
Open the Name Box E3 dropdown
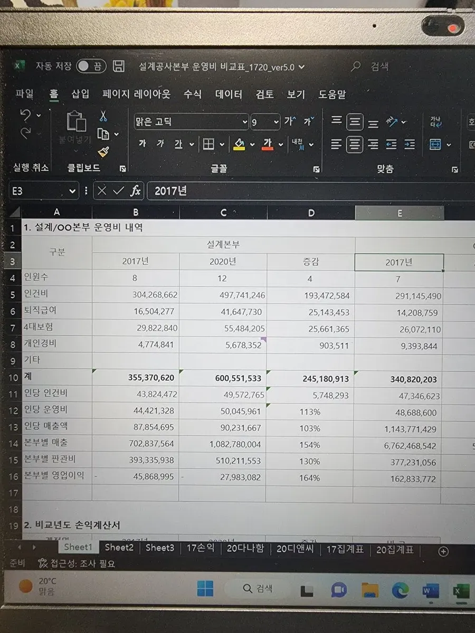pyautogui.click(x=72, y=191)
